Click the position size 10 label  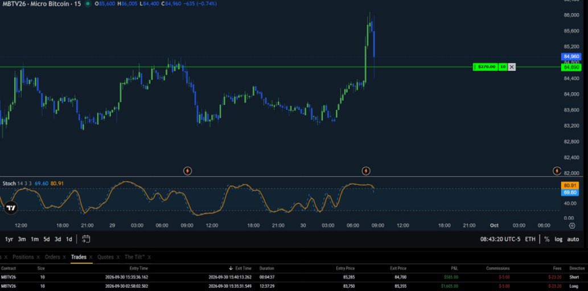click(x=503, y=67)
